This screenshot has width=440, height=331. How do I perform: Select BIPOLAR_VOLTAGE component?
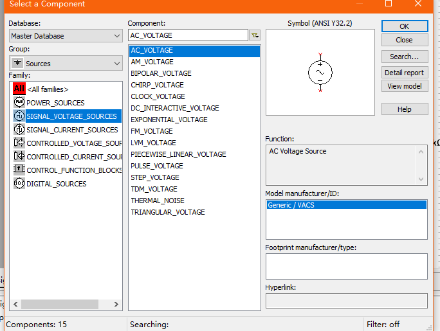(x=161, y=73)
